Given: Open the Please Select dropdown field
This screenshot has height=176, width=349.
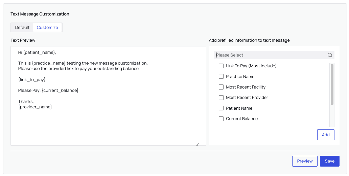Looking at the screenshot, I should tap(271, 55).
